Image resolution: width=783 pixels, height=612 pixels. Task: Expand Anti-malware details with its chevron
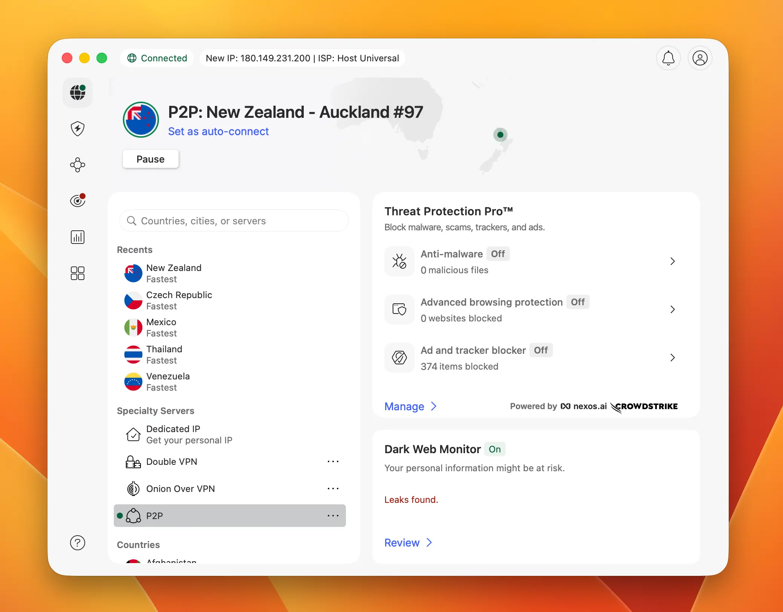[673, 261]
